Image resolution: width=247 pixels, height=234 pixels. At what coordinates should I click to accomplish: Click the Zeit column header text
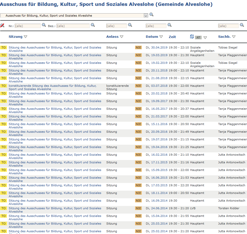172,37
